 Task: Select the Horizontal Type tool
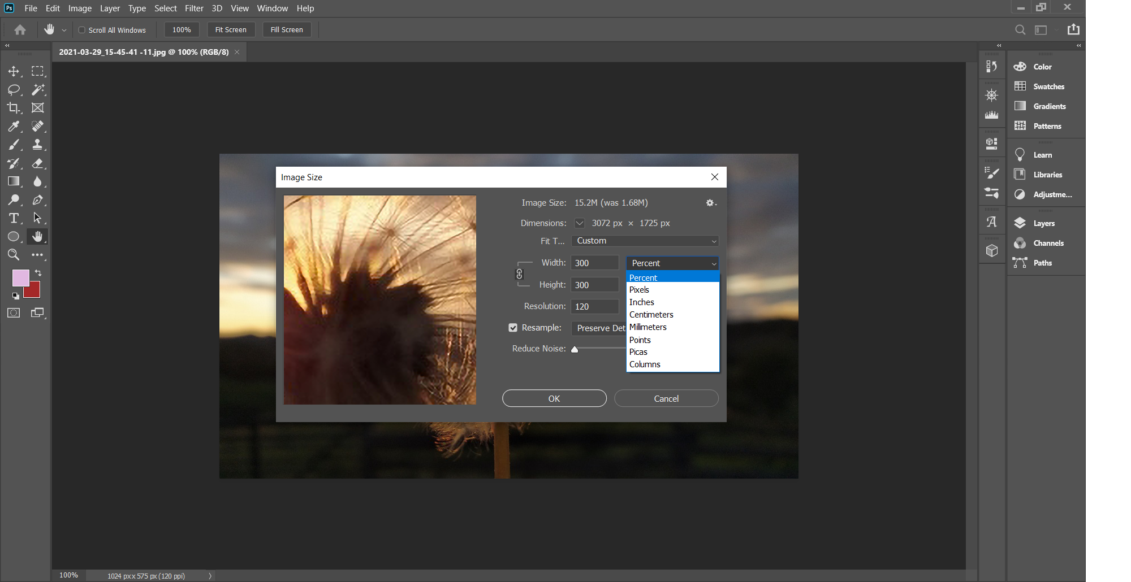[x=14, y=218]
